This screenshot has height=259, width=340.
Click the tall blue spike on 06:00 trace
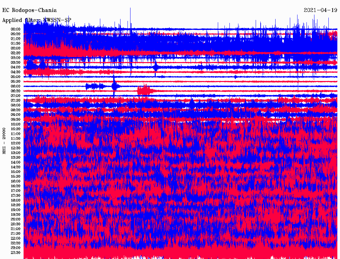coord(114,86)
